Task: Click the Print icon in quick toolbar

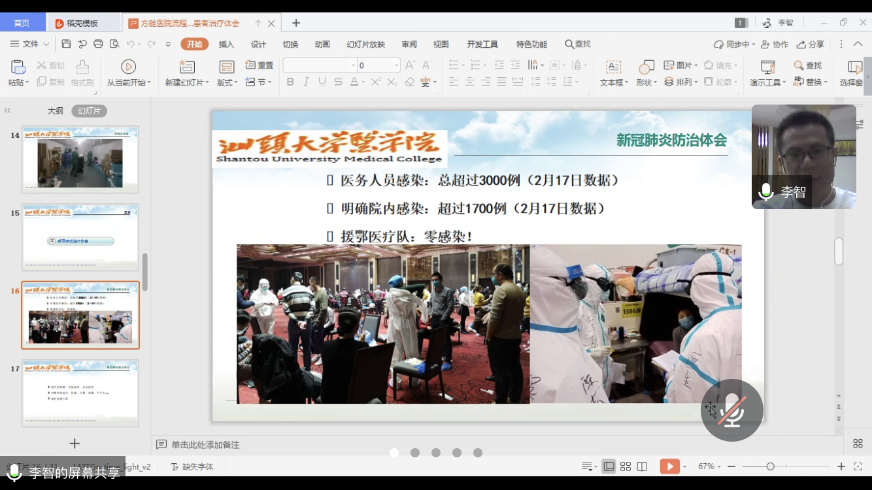Action: pyautogui.click(x=98, y=44)
